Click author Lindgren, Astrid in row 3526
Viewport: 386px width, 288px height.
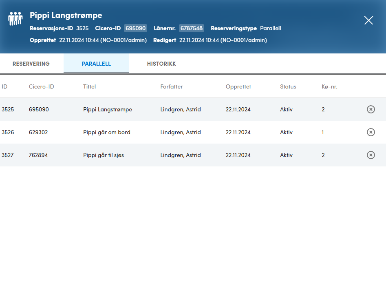[181, 132]
